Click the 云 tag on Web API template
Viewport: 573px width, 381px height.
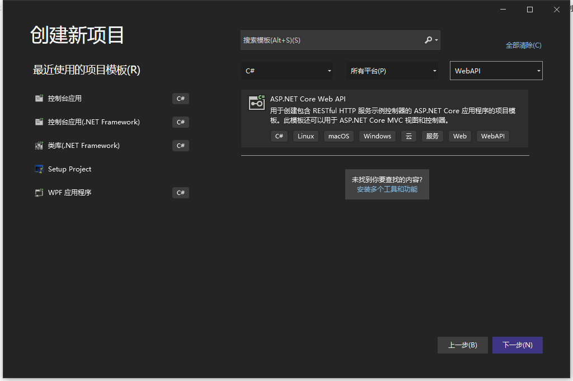(x=408, y=136)
